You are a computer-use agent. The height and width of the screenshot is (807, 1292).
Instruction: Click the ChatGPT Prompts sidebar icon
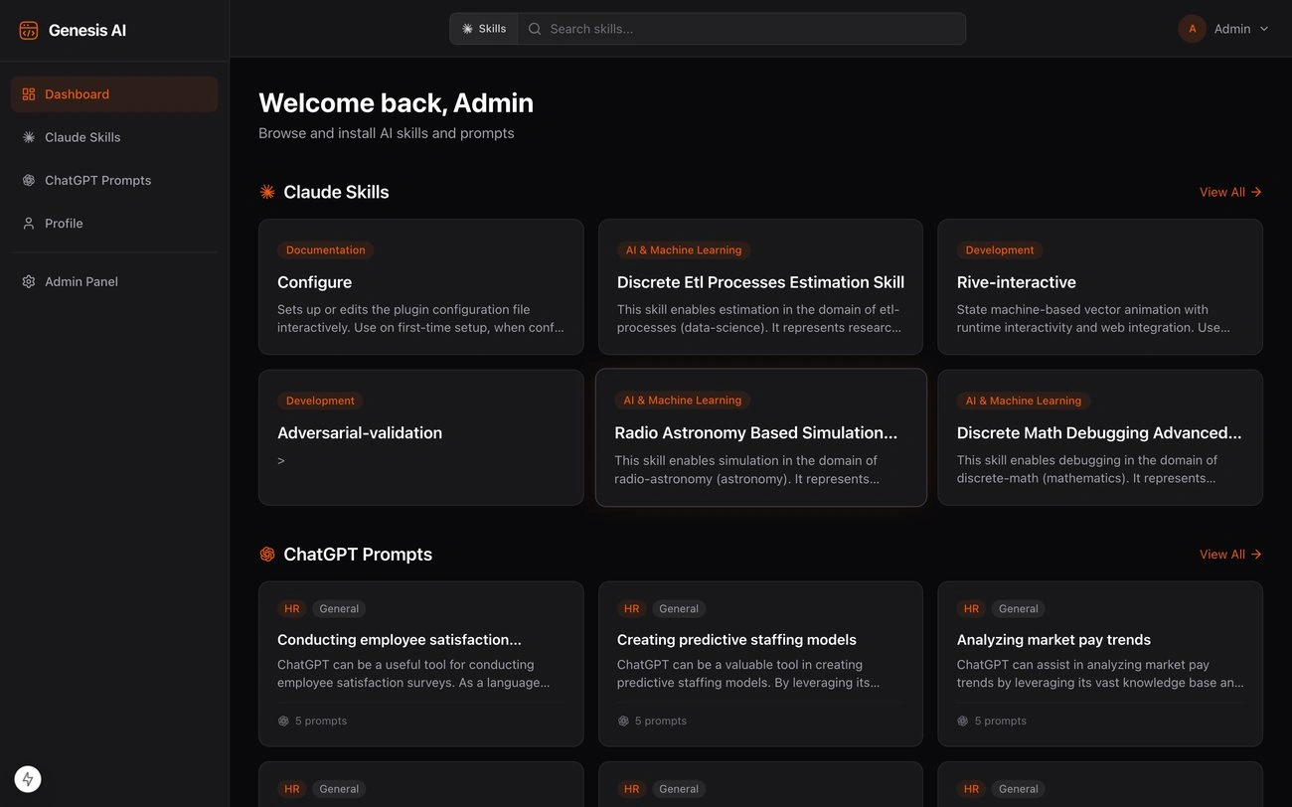[x=29, y=180]
